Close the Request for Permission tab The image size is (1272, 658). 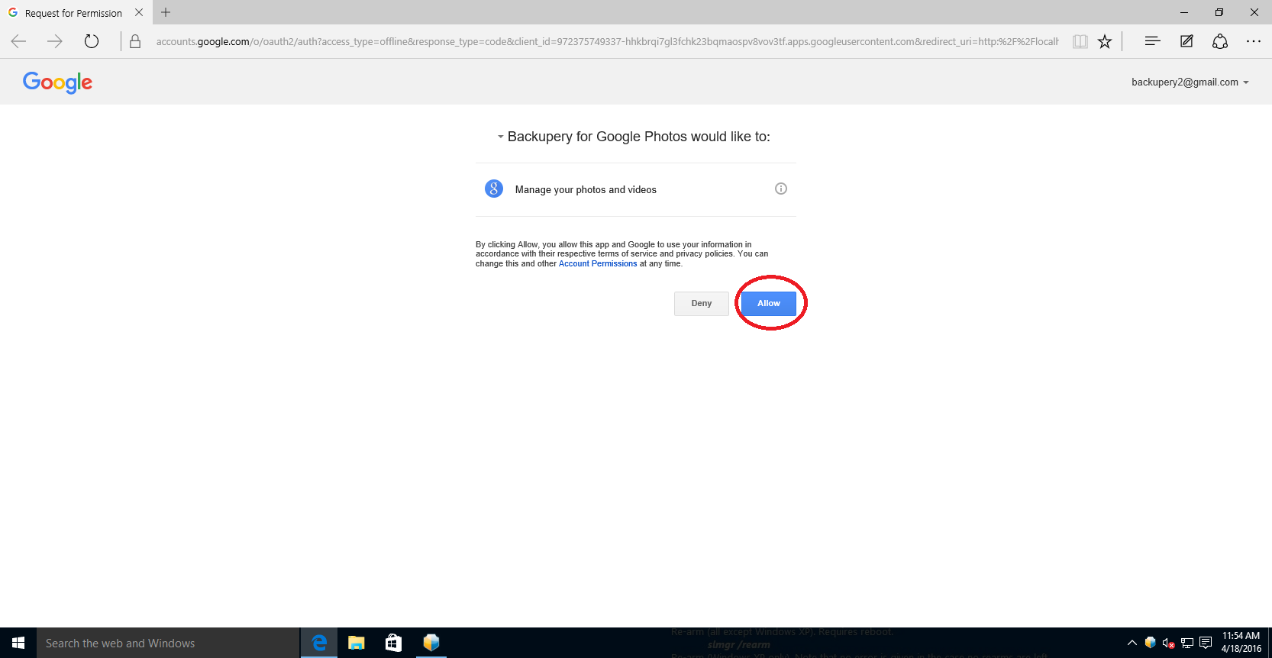point(139,12)
